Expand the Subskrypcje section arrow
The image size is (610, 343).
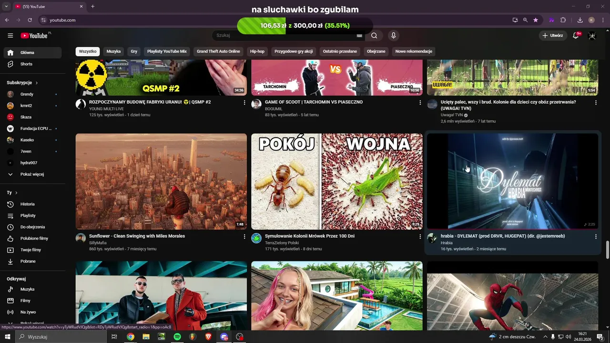tap(37, 82)
